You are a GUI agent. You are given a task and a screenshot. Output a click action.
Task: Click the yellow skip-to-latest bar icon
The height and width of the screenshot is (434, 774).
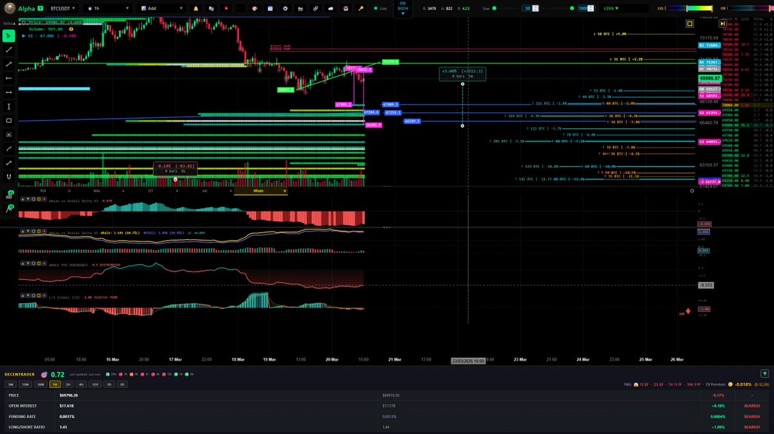(722, 24)
